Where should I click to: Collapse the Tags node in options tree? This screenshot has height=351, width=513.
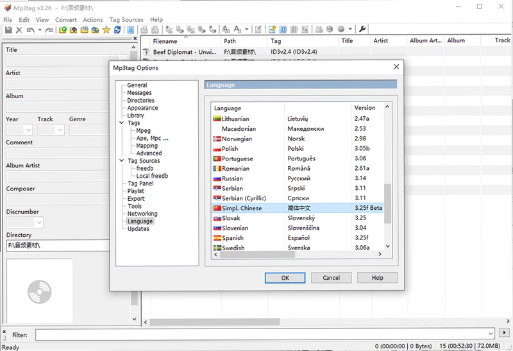pos(121,123)
